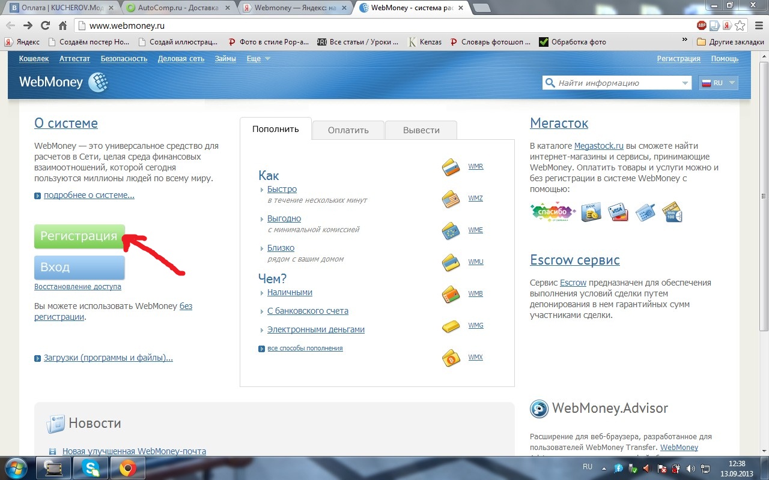Click the Быстро link

pos(282,190)
